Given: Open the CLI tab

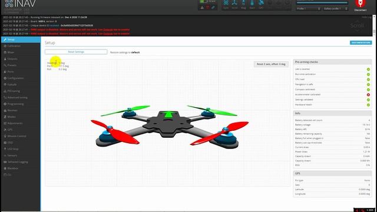Looking at the screenshot, I should [x=21, y=175].
